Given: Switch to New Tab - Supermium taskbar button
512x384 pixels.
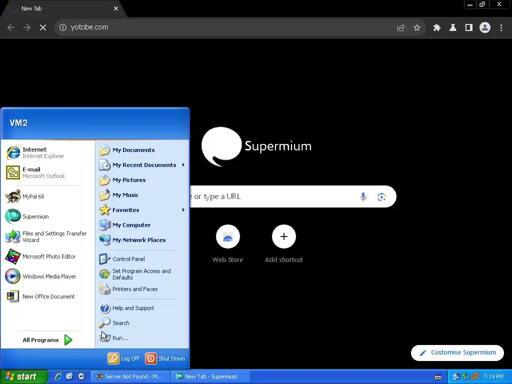Looking at the screenshot, I should click(210, 377).
